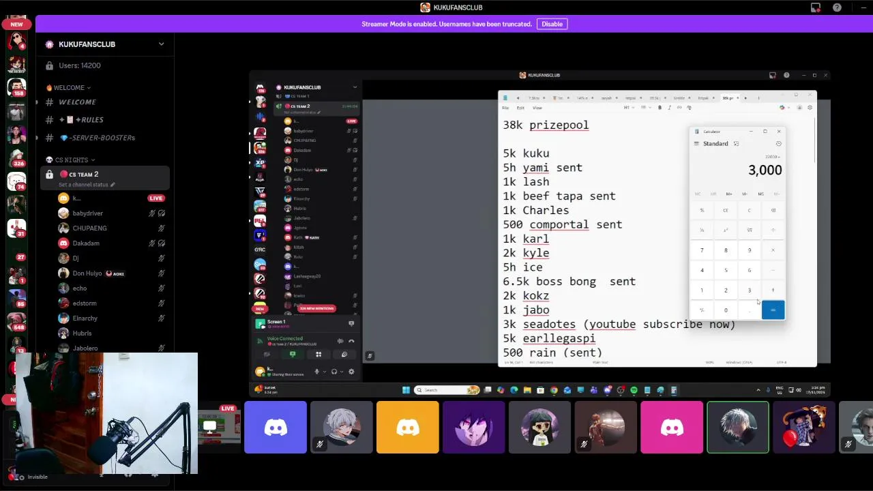Open File menu in streamed Notepad
This screenshot has height=491, width=873.
505,108
